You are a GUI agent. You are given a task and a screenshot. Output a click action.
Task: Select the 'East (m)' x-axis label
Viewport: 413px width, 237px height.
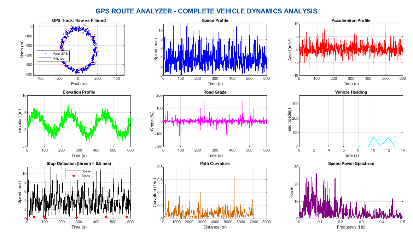(x=78, y=84)
